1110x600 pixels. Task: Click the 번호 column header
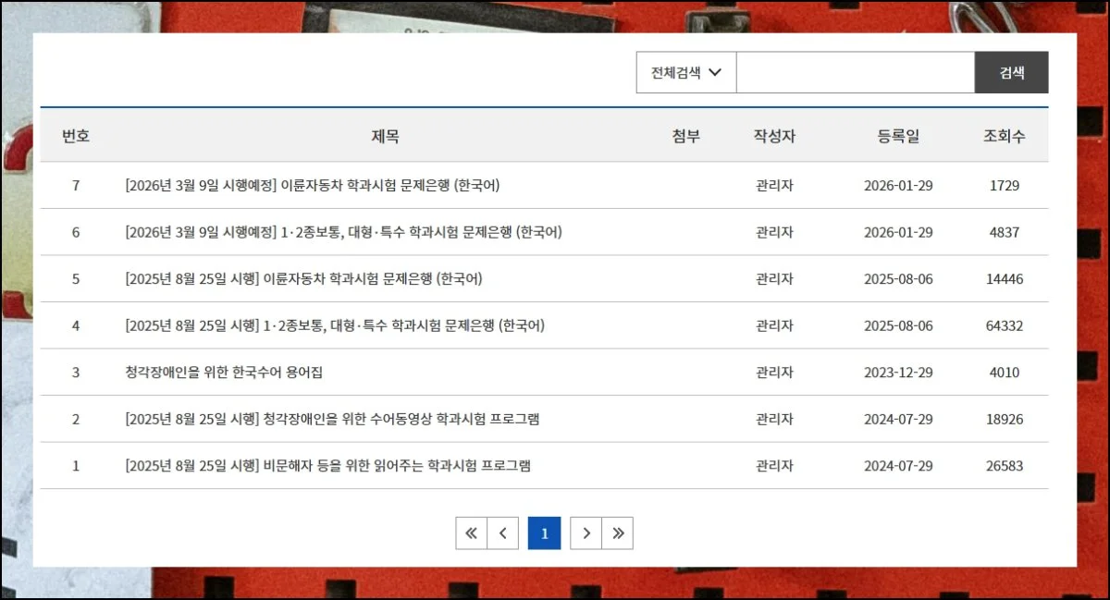click(76, 136)
